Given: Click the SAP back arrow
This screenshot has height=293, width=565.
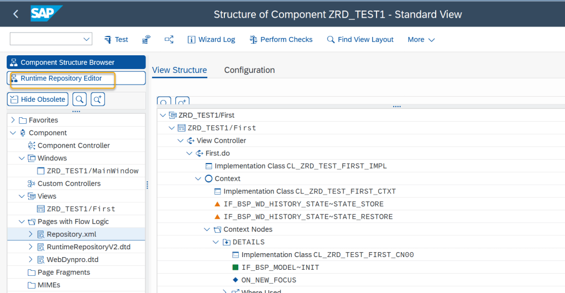Looking at the screenshot, I should click(15, 14).
